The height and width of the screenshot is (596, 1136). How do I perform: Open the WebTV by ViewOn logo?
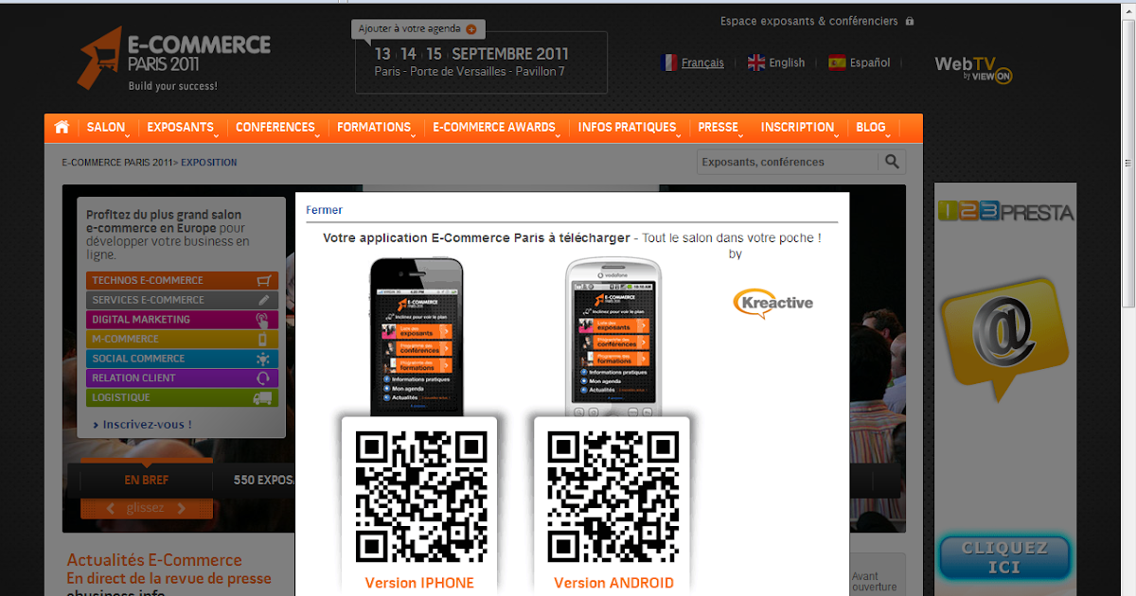pos(973,68)
